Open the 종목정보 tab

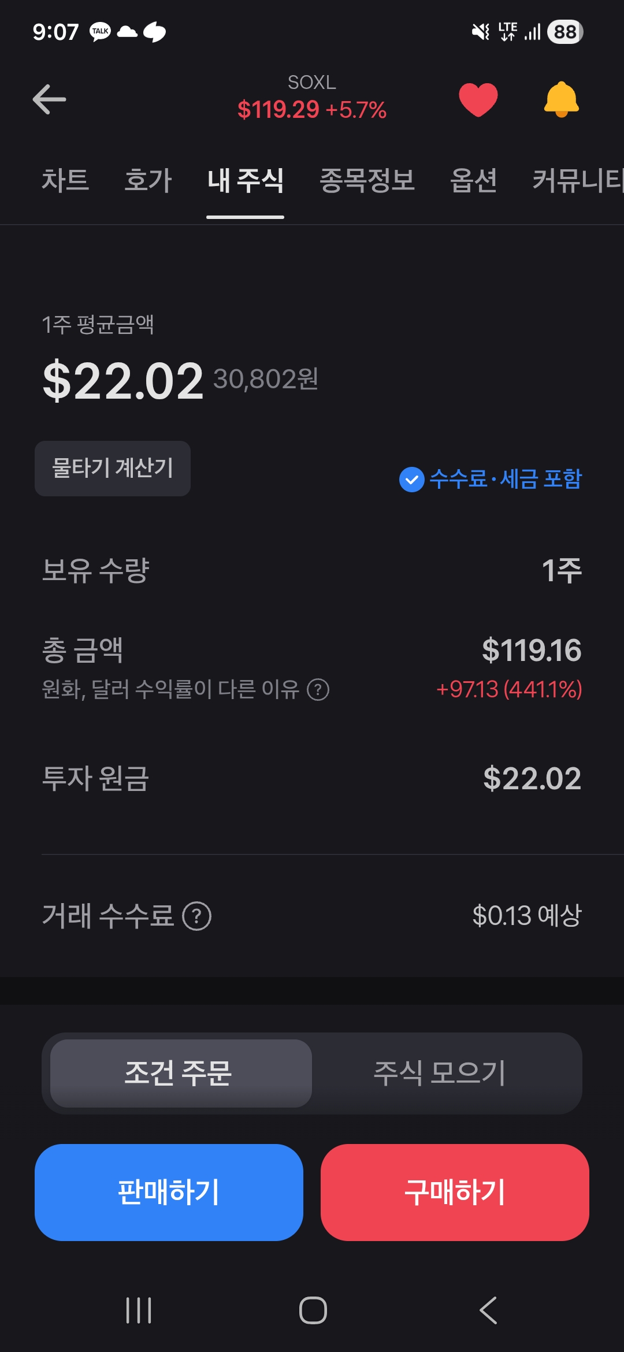(x=367, y=180)
